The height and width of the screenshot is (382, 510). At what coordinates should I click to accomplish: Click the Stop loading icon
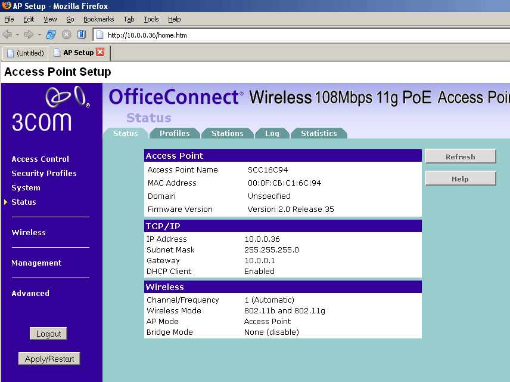pyautogui.click(x=66, y=34)
